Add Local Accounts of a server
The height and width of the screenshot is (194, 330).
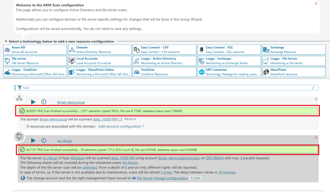pos(99,61)
